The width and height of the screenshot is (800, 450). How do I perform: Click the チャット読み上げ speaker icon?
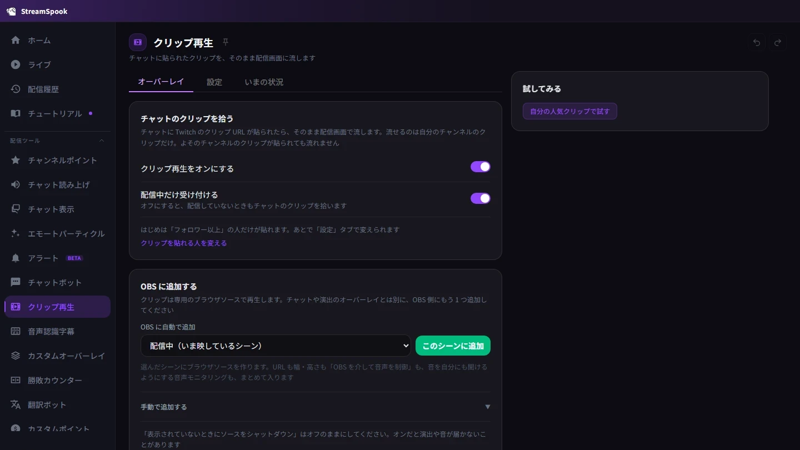pyautogui.click(x=16, y=184)
